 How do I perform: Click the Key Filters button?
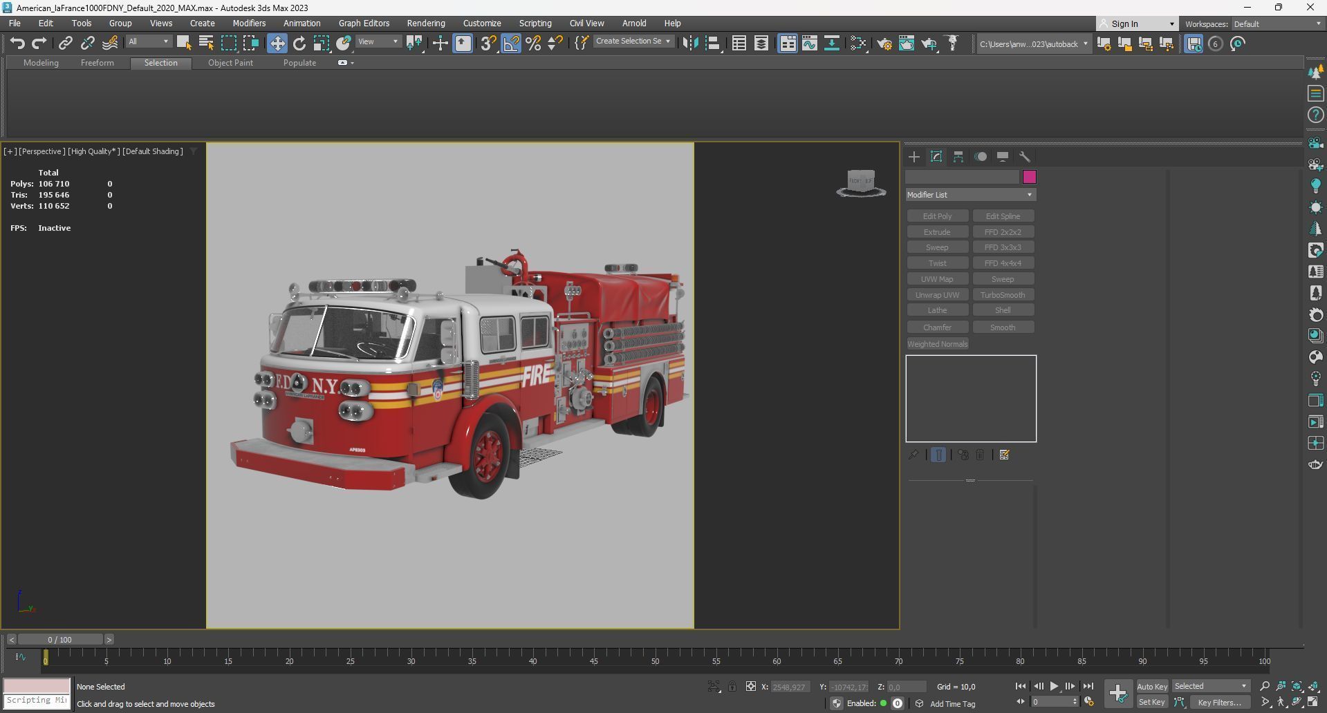[1219, 702]
